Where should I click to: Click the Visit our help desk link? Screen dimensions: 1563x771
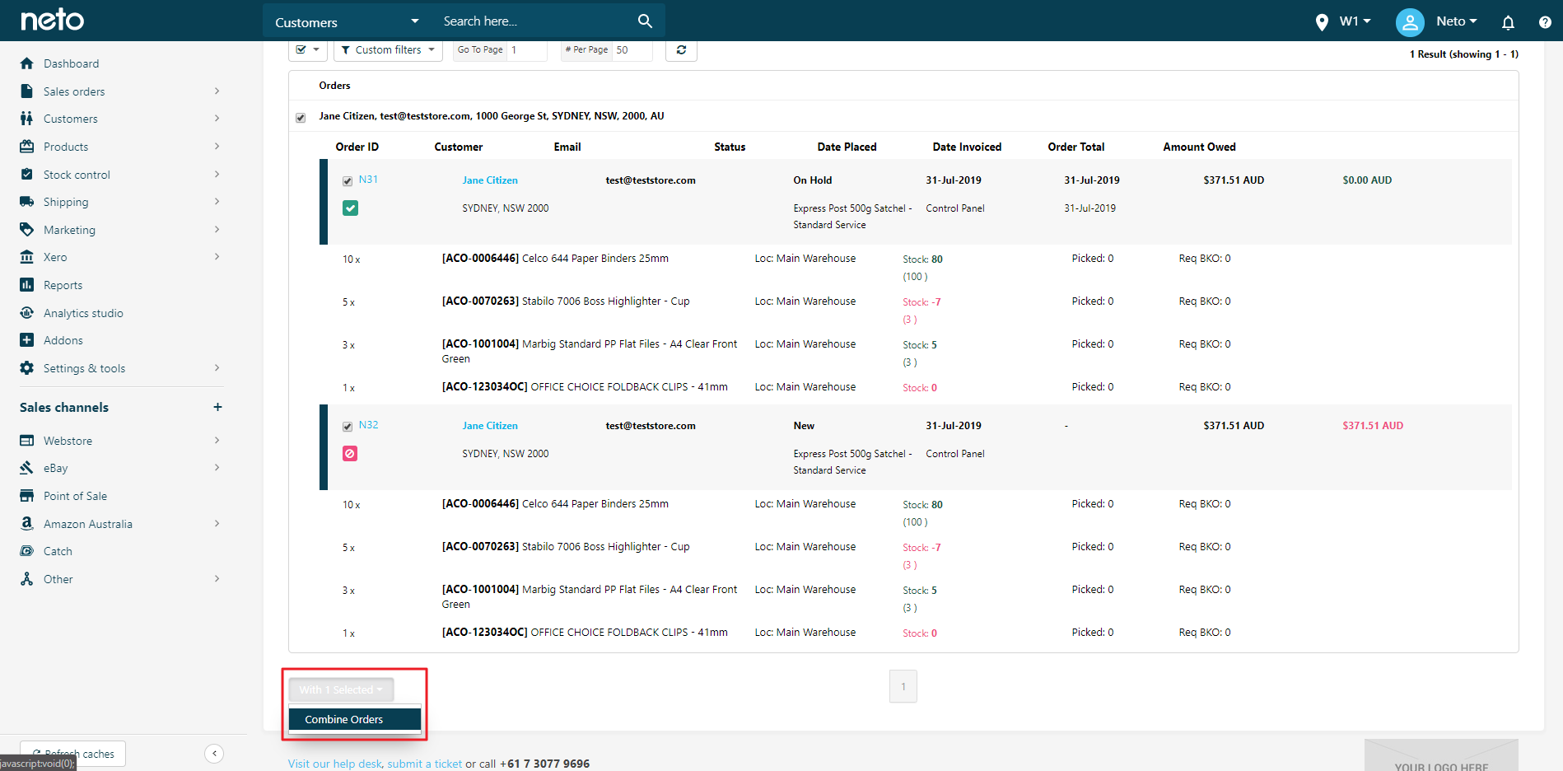click(335, 764)
